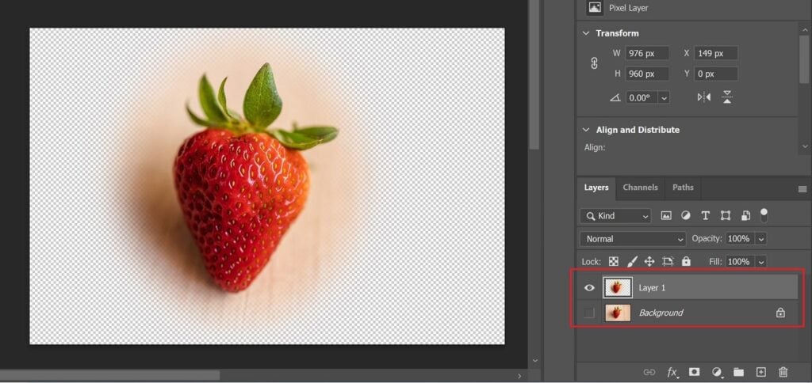Click the Opacity label
The height and width of the screenshot is (383, 812).
(707, 239)
